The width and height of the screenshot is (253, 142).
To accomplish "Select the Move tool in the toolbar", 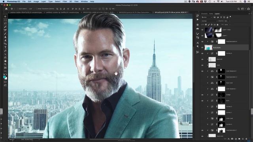I will point(5,17).
